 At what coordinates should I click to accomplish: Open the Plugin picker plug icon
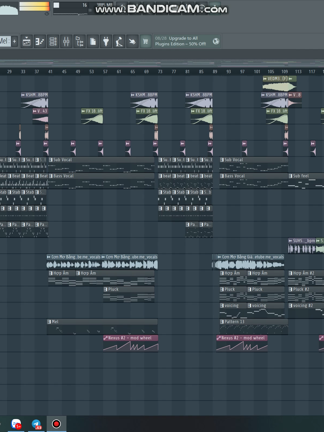point(106,41)
